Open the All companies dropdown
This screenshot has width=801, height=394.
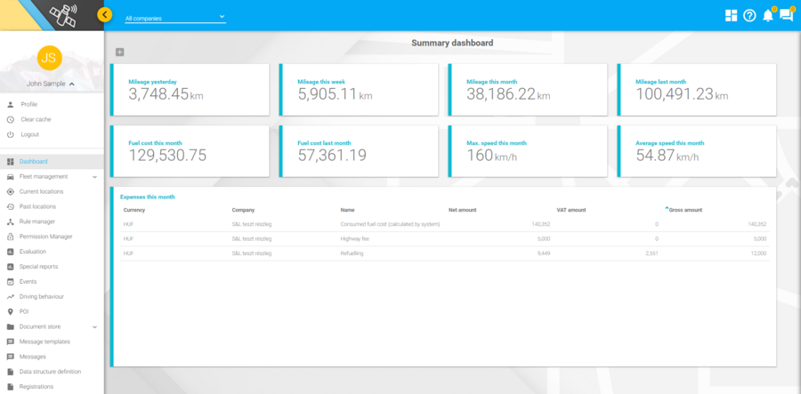point(175,17)
